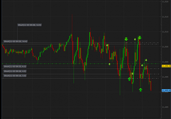Viewport: 171px width, 119px height.
Task: Select the Short(11-03 09:16, 3.0) label
Action: click(x=15, y=76)
